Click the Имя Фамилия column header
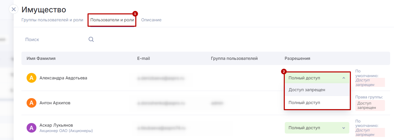Screen dimensions: 394x140 (41, 58)
